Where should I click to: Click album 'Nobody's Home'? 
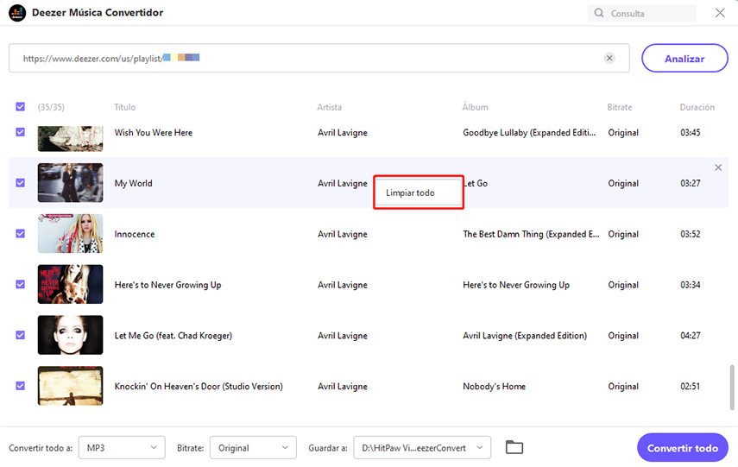[495, 387]
